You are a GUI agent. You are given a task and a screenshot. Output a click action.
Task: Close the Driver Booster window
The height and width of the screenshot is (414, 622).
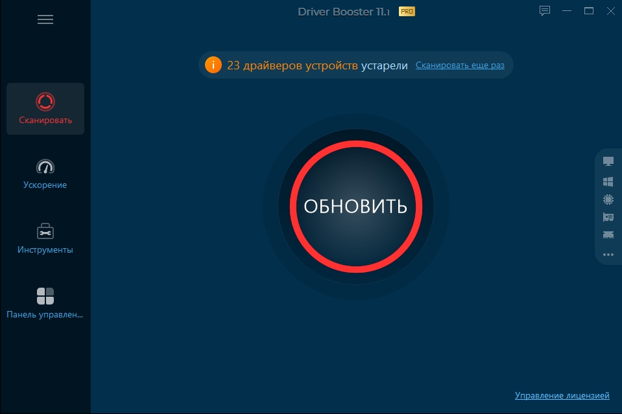pos(611,11)
